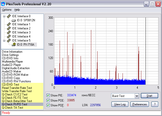The height and width of the screenshot is (116, 162).
Task: Open the Help menu
Action: tap(17, 10)
